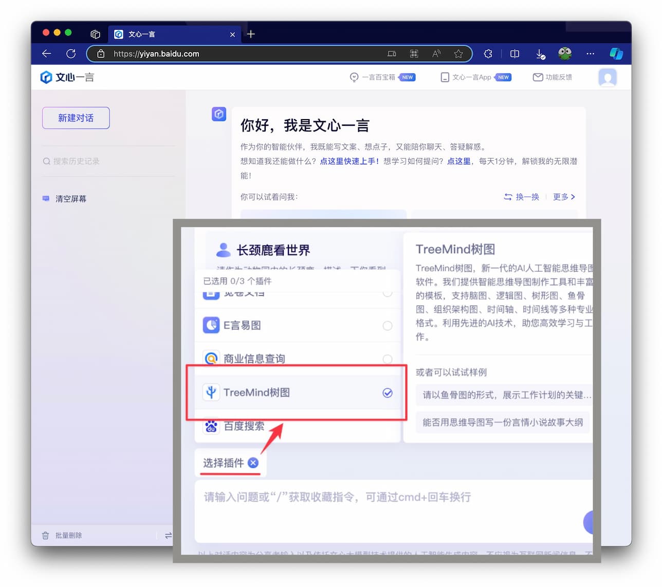Open browser Settings and more menu
This screenshot has height=587, width=662.
(x=590, y=53)
